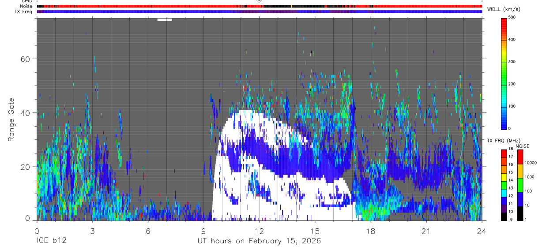The image size is (542, 250).
Task: Click the 10 label on NOISE scale
Action: tap(527, 205)
